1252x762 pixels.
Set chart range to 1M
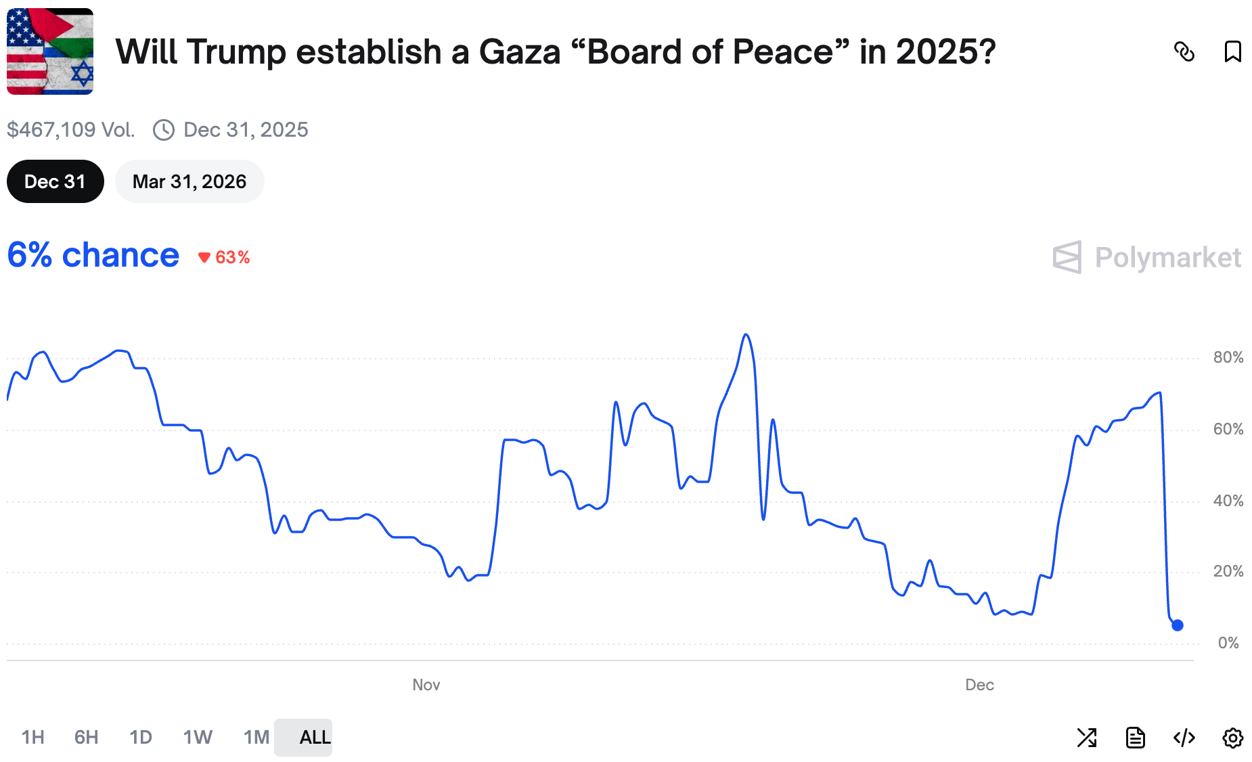[x=256, y=737]
